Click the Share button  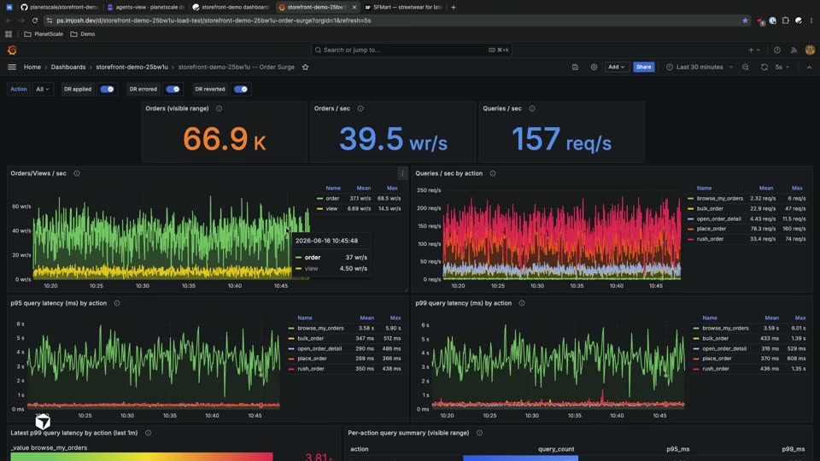644,67
